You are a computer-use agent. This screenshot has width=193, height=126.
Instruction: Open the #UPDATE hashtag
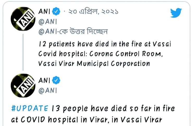point(29,108)
